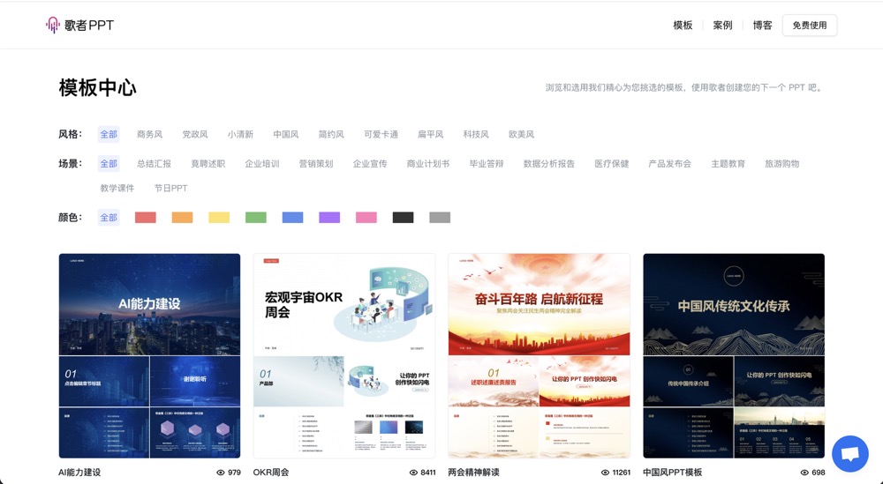Filter style by 小清新
The width and height of the screenshot is (883, 484).
tap(240, 134)
